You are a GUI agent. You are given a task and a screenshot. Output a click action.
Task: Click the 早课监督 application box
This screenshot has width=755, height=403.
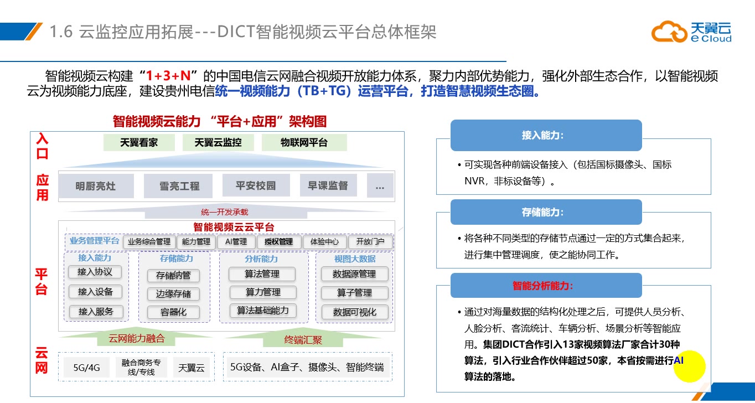328,186
